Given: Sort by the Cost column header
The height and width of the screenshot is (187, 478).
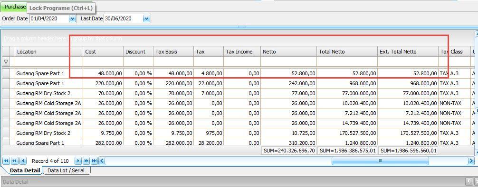Looking at the screenshot, I should click(103, 52).
